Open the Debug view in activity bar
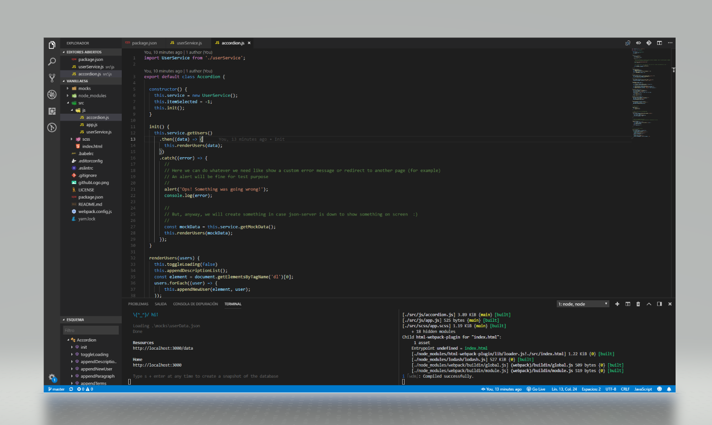Image resolution: width=712 pixels, height=425 pixels. coord(52,94)
